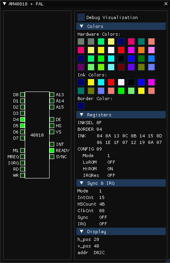Click the IORQ pin indicator

pos(22,163)
